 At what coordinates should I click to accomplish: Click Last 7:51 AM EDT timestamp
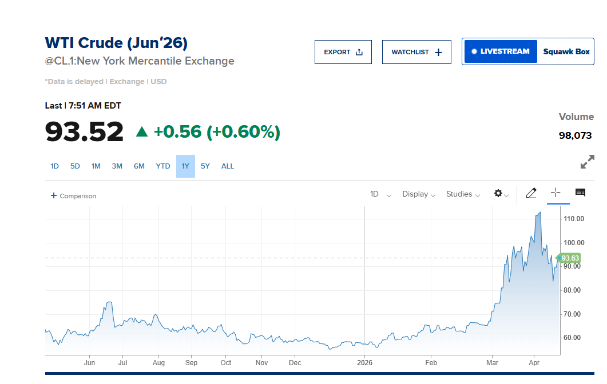pyautogui.click(x=83, y=106)
